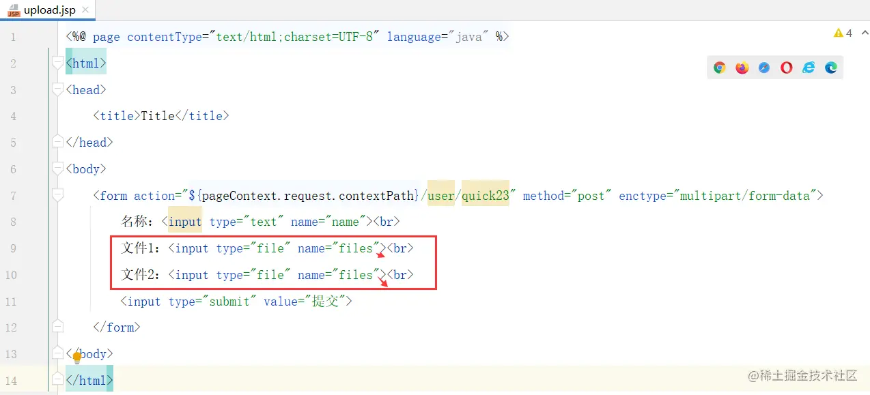Click the 名称 label text
Screen dimensions: 870x395
click(137, 222)
